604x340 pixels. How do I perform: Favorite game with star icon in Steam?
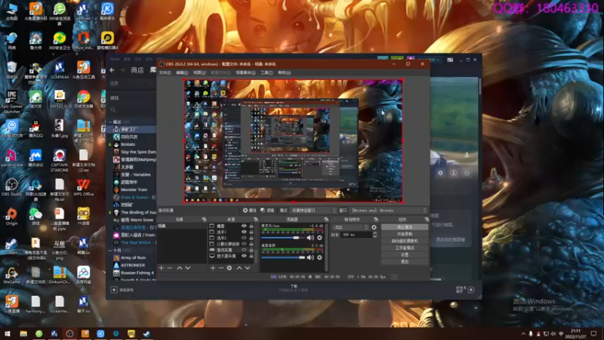click(x=467, y=173)
